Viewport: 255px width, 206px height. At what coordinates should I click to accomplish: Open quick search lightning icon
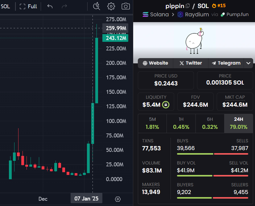pos(97,6)
